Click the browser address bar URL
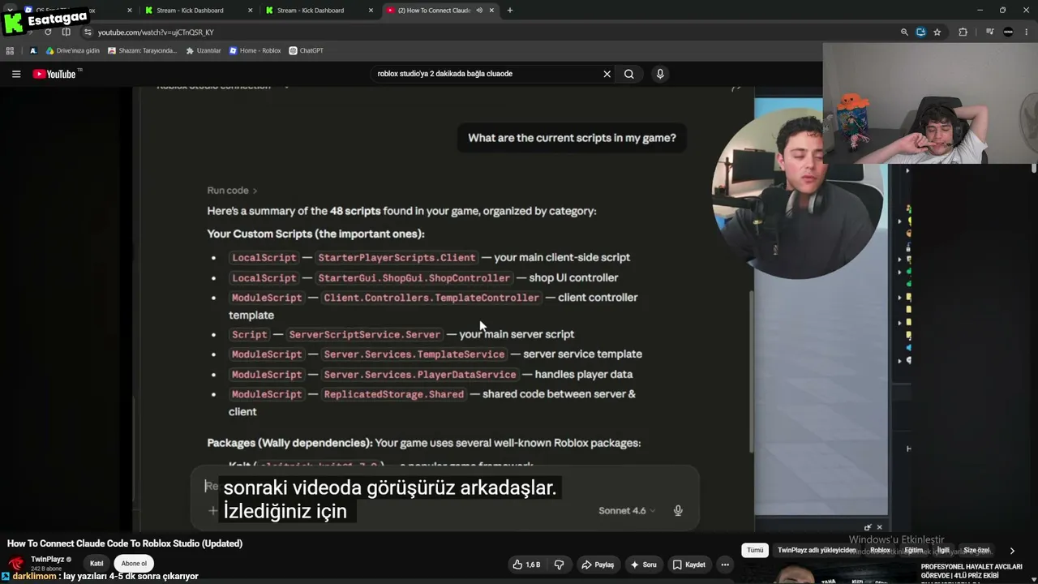This screenshot has height=584, width=1038. coord(156,32)
